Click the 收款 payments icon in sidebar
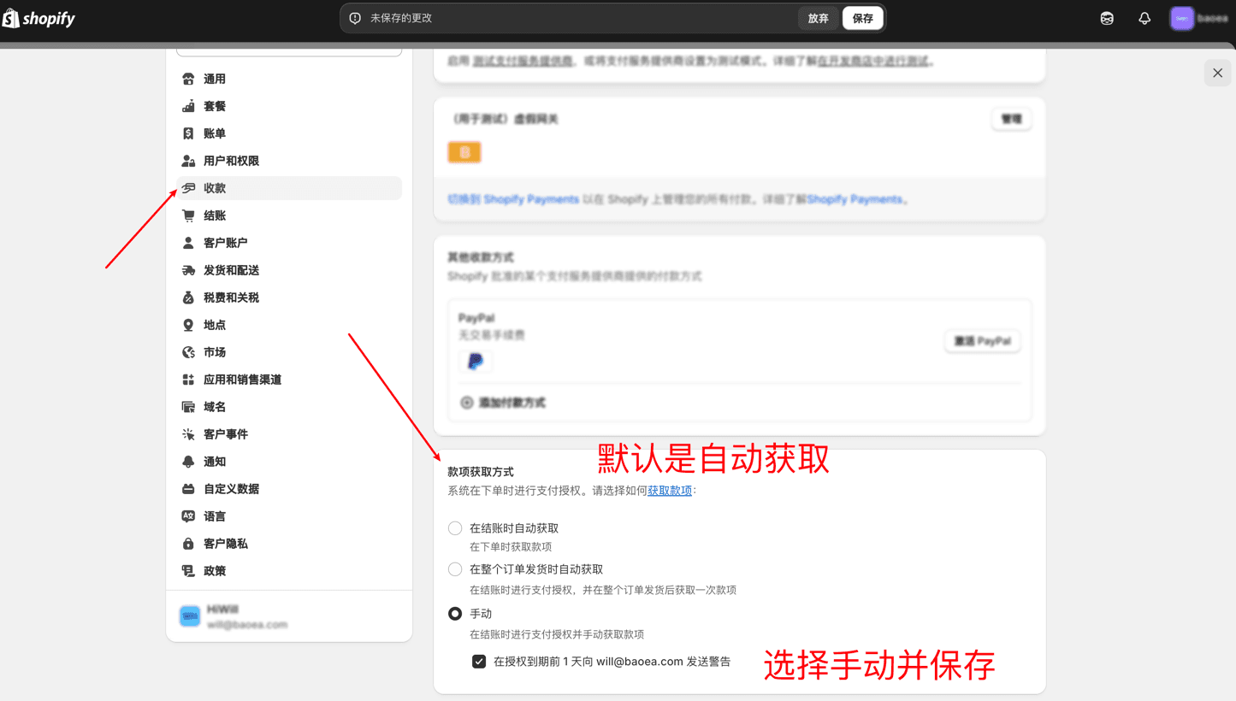 tap(188, 188)
